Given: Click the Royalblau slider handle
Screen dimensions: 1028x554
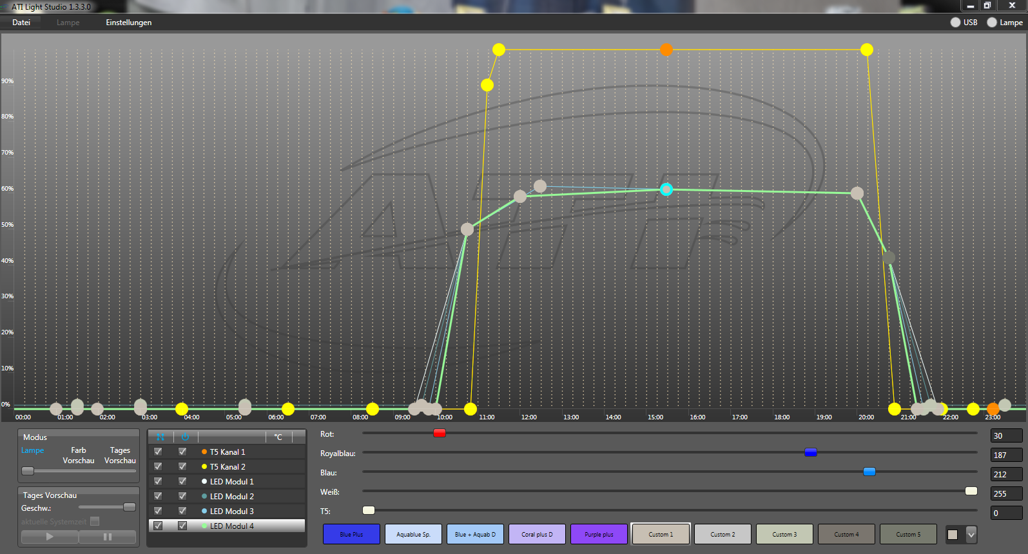Looking at the screenshot, I should (811, 452).
